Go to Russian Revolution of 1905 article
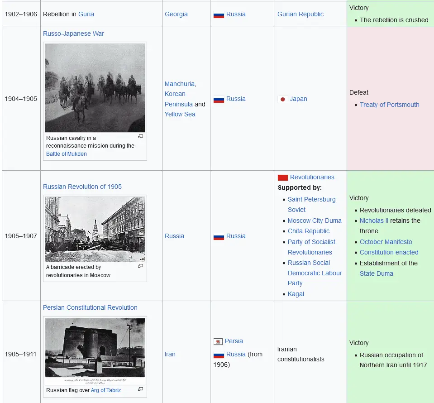 (x=82, y=187)
